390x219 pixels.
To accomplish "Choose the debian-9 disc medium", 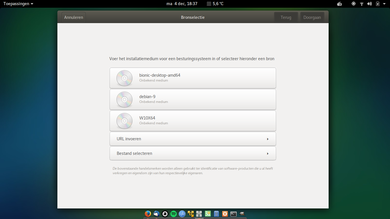I will (x=193, y=99).
